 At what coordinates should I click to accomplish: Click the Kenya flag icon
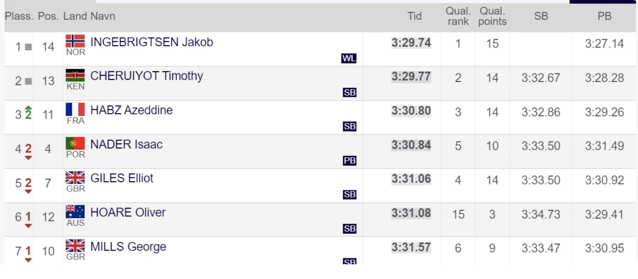tap(75, 75)
